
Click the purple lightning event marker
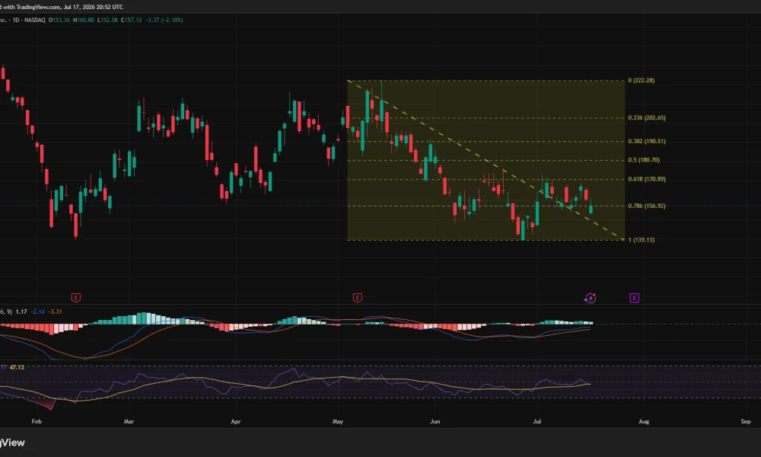click(x=591, y=298)
